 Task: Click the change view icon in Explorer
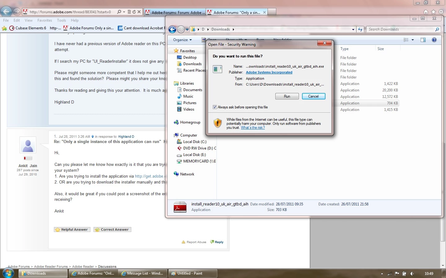[406, 40]
